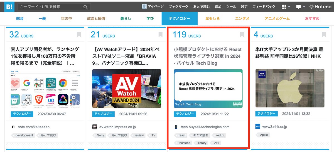Switch to the 学び tab
Screen dimensions: 334x152
point(150,19)
